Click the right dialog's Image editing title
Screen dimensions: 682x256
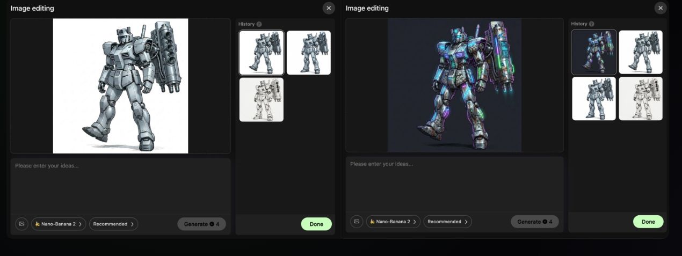(367, 9)
